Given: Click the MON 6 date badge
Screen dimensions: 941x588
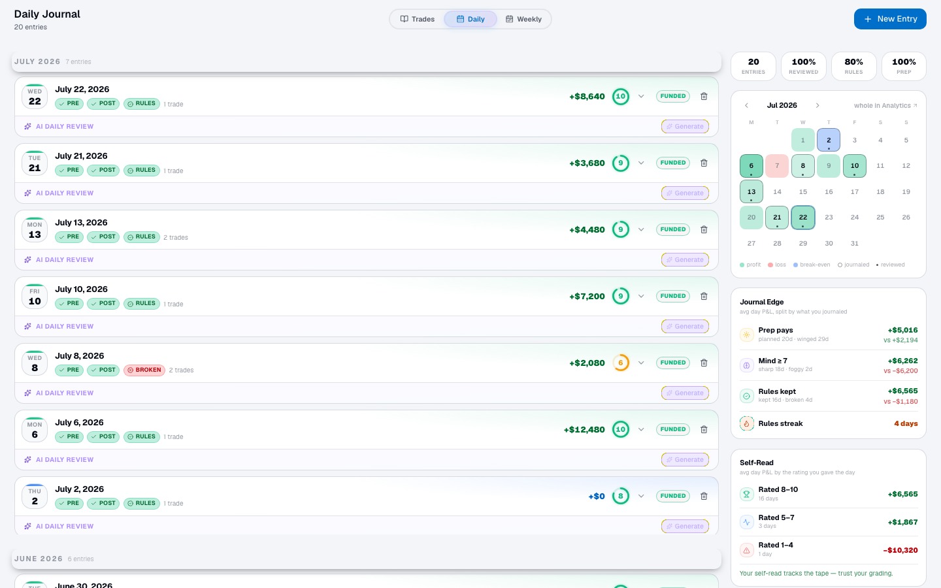Looking at the screenshot, I should [x=35, y=429].
